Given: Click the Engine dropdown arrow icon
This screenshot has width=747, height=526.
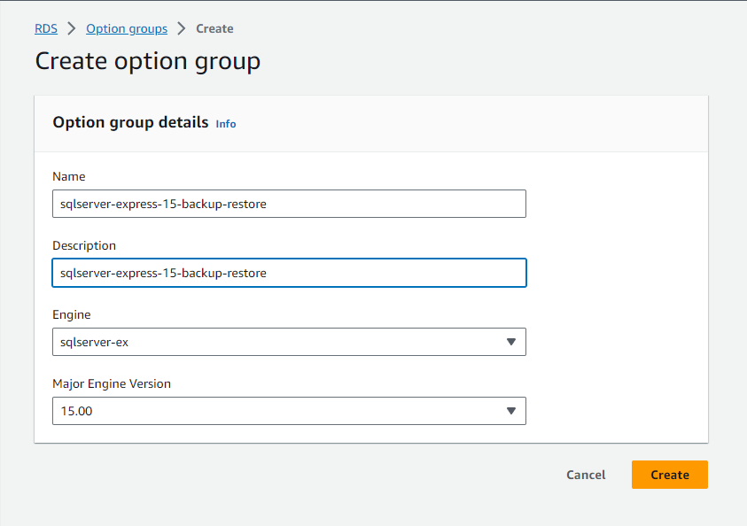Looking at the screenshot, I should tap(510, 342).
